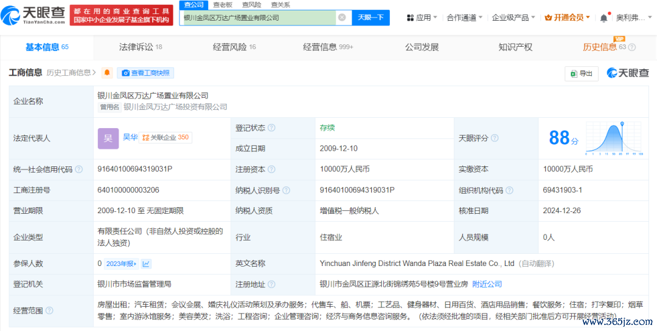Click the 导出 export button
Viewport: 657px width, 331px height.
click(582, 73)
